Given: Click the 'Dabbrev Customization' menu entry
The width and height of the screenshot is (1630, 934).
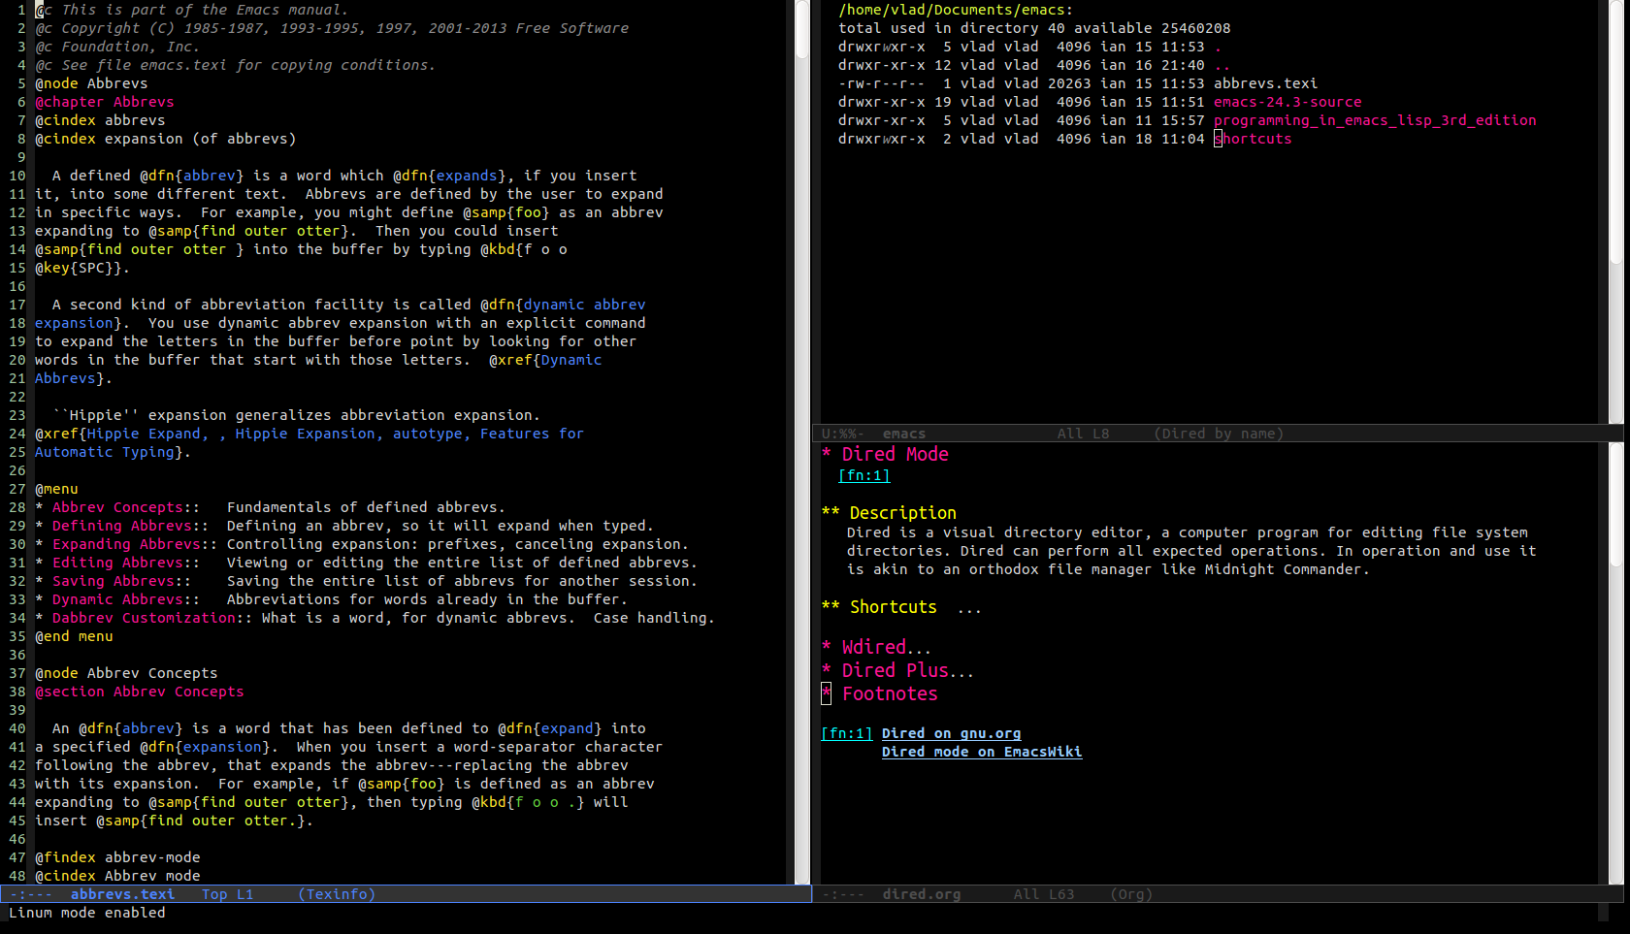Looking at the screenshot, I should click(144, 618).
